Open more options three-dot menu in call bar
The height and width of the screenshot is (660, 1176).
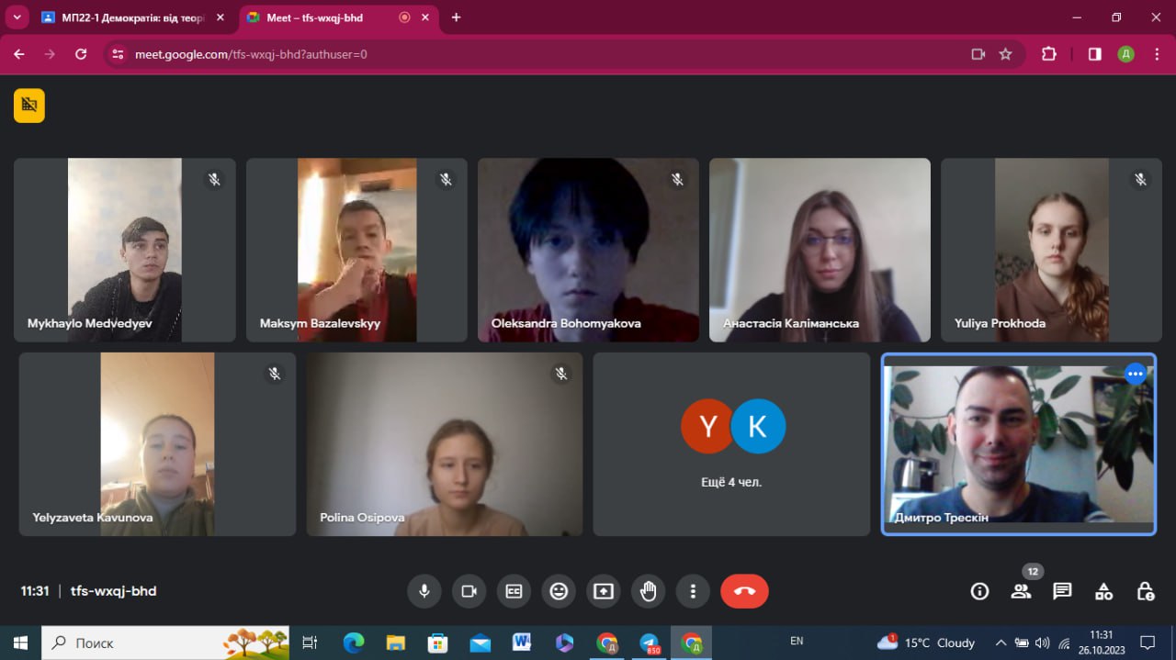coord(694,591)
